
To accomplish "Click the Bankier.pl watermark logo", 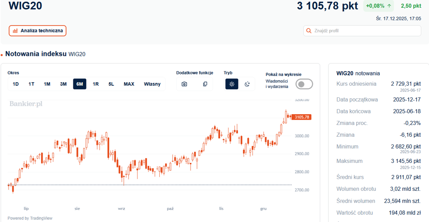I will pyautogui.click(x=26, y=104).
